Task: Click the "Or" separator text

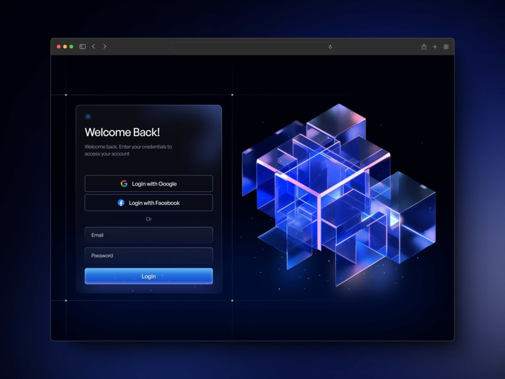Action: coord(148,219)
